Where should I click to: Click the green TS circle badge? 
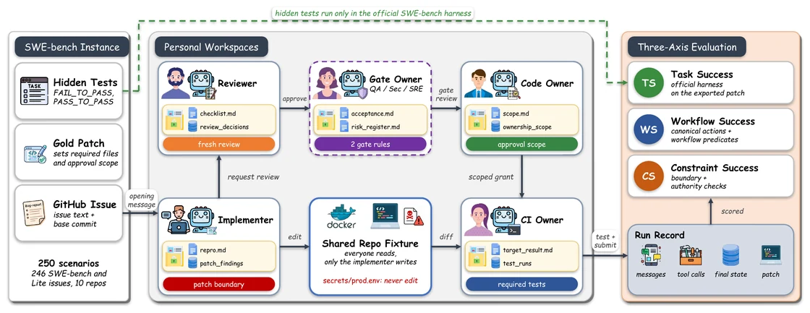pyautogui.click(x=648, y=82)
